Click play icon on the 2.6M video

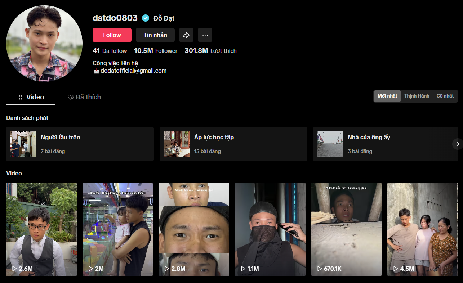(14, 269)
